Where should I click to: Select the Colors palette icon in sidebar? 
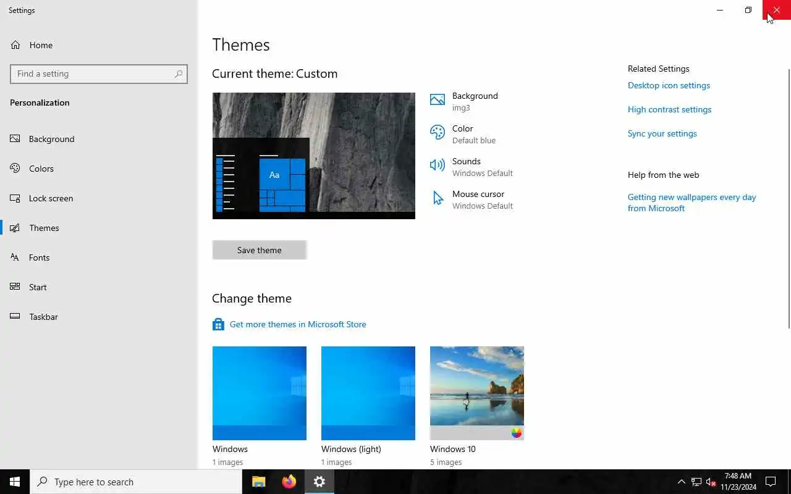click(15, 169)
